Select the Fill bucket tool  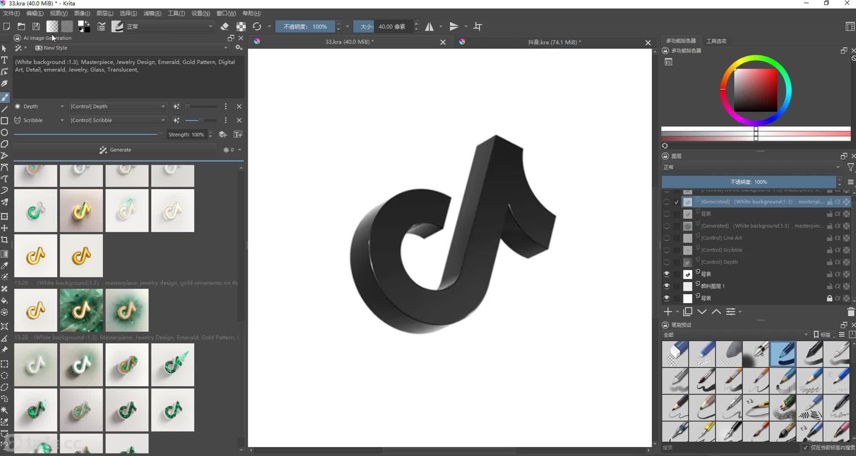[x=5, y=301]
